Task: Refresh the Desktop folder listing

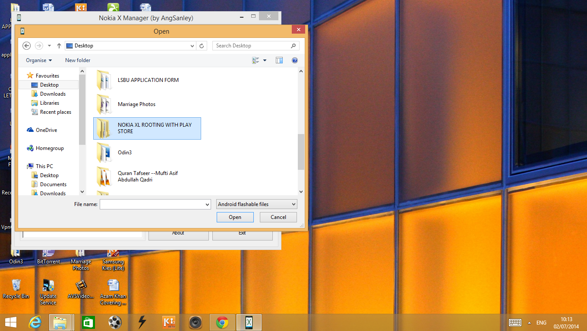Action: [202, 46]
